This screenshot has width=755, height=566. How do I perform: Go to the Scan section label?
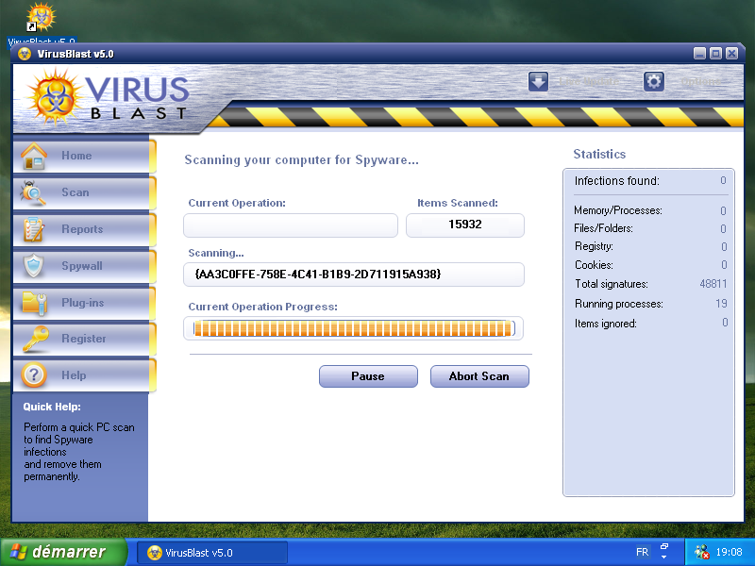coord(75,192)
